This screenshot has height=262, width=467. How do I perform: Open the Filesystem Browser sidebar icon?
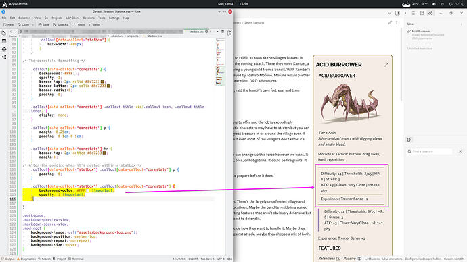(x=4, y=57)
